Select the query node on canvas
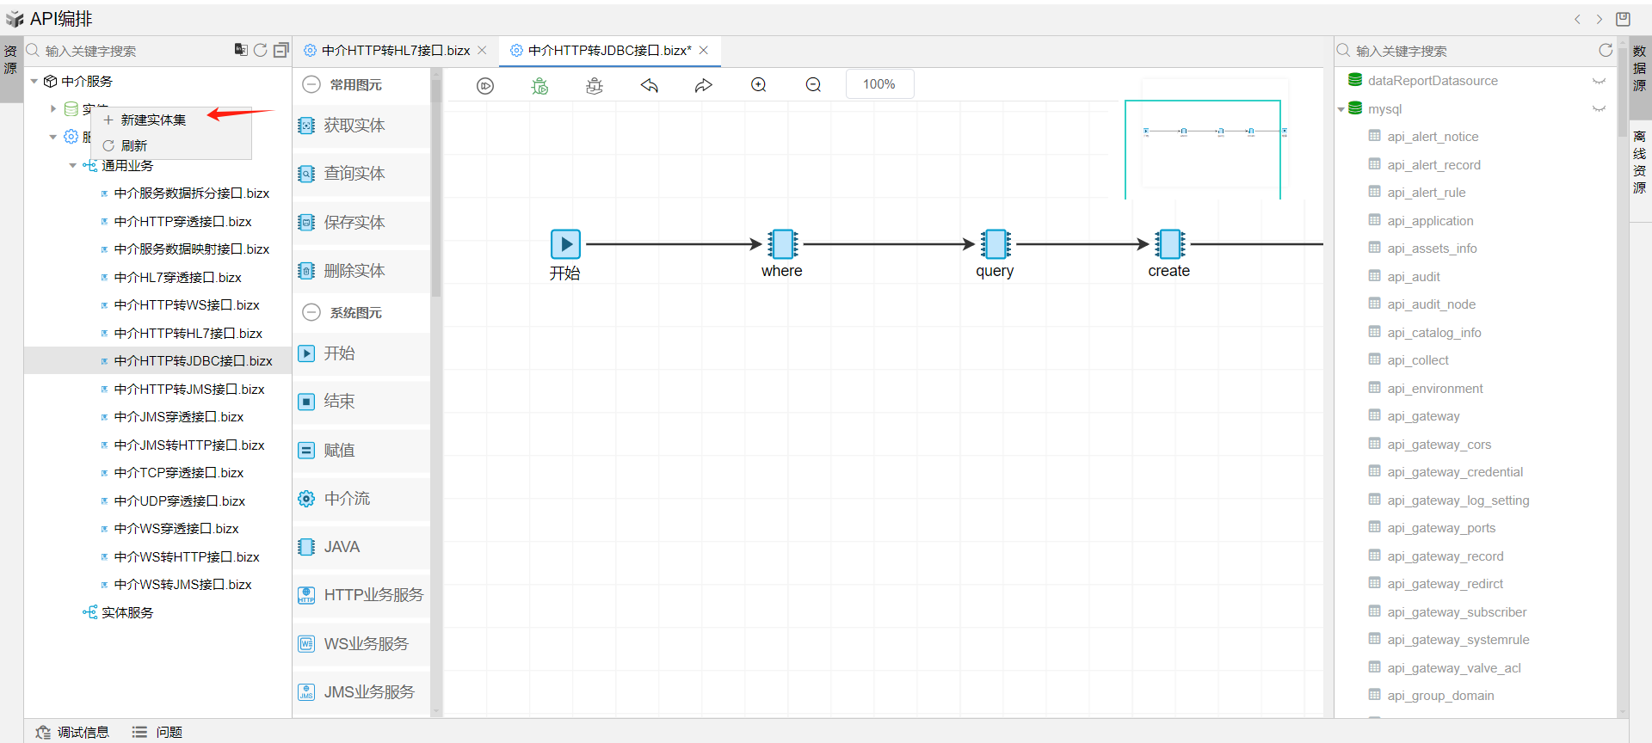This screenshot has height=743, width=1652. (x=995, y=245)
